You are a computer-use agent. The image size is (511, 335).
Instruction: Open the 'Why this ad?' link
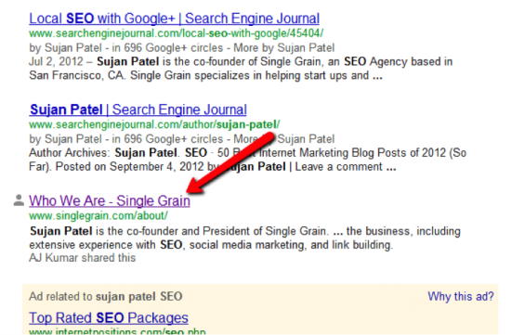461,296
